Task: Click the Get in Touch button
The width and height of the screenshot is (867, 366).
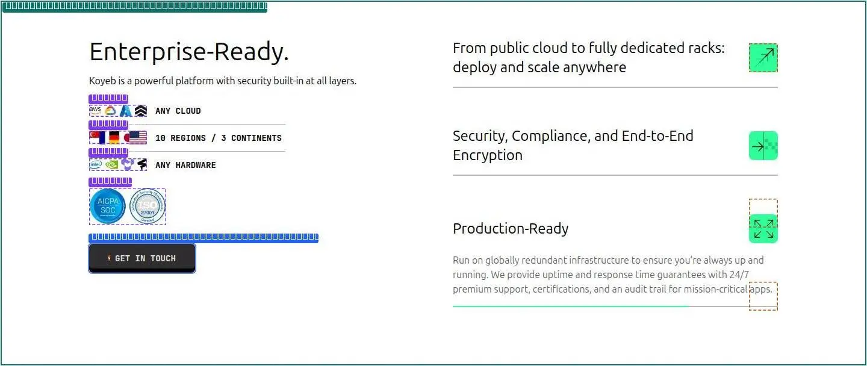Action: (142, 258)
